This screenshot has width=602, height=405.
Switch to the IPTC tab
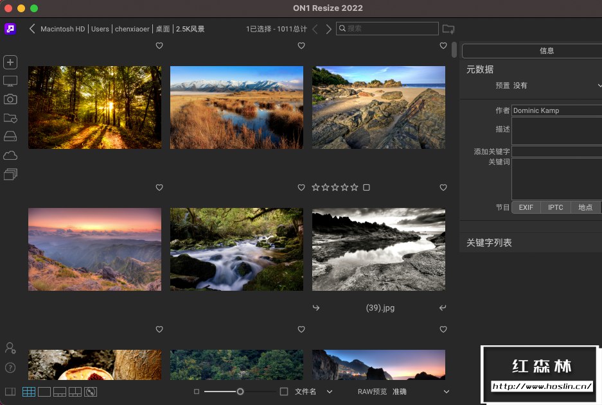coord(556,207)
